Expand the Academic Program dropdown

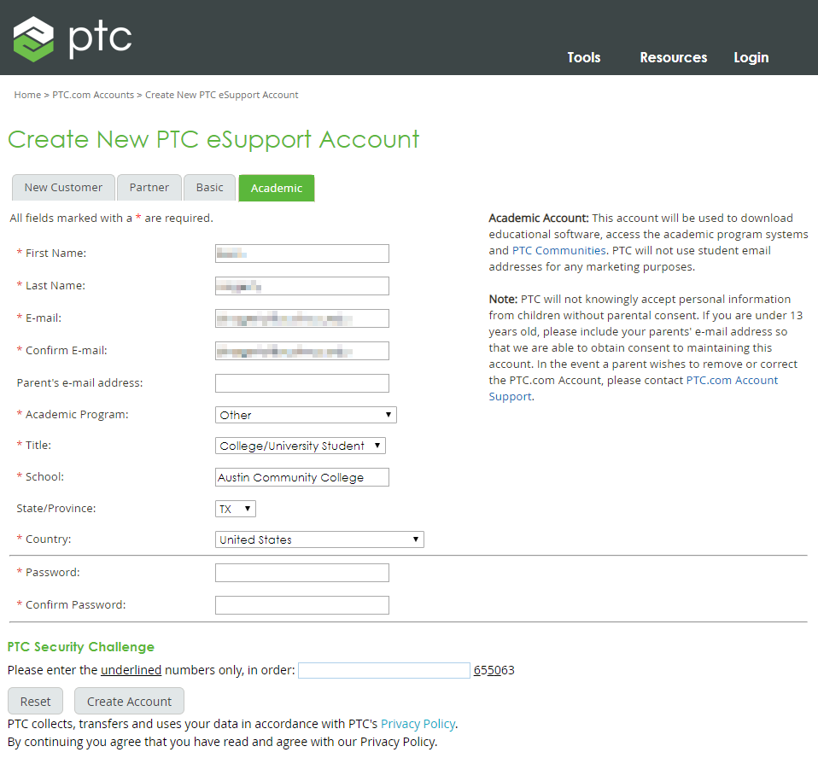(306, 415)
